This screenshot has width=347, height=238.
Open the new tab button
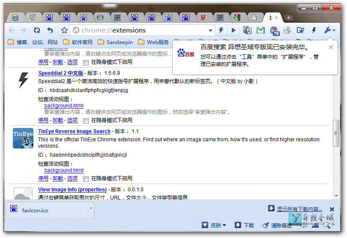coord(289,18)
